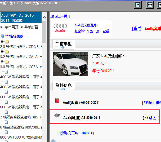
Task: Click folder icon above 2,0 升汽油发动机 CDNB
Action: [x=7, y=42]
